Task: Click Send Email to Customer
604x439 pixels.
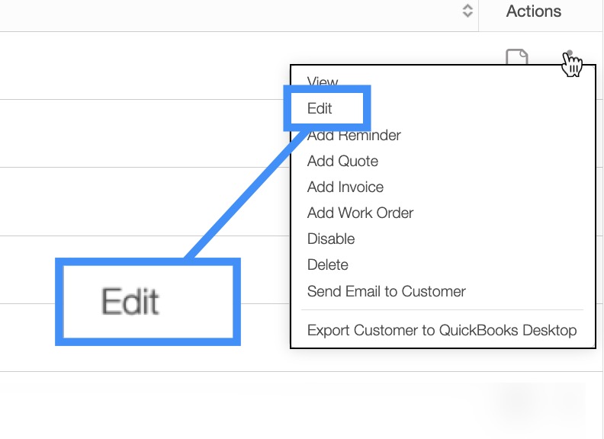Action: point(386,291)
